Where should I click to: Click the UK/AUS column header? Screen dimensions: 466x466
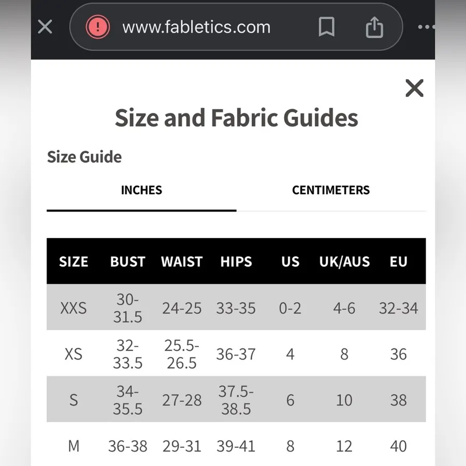coord(344,261)
